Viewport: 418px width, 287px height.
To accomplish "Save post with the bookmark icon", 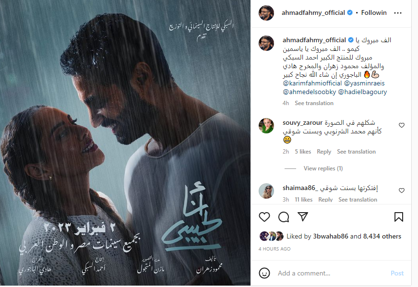I will 398,217.
